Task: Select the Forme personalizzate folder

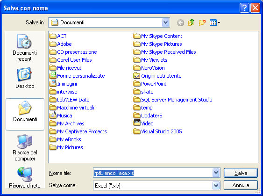Action: 77,76
